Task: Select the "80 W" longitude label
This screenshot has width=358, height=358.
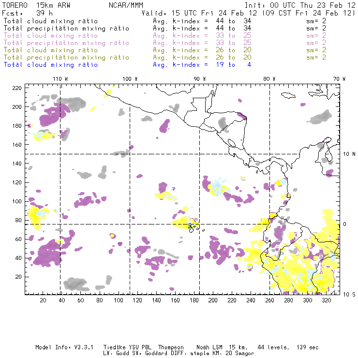Action: pos(269,79)
